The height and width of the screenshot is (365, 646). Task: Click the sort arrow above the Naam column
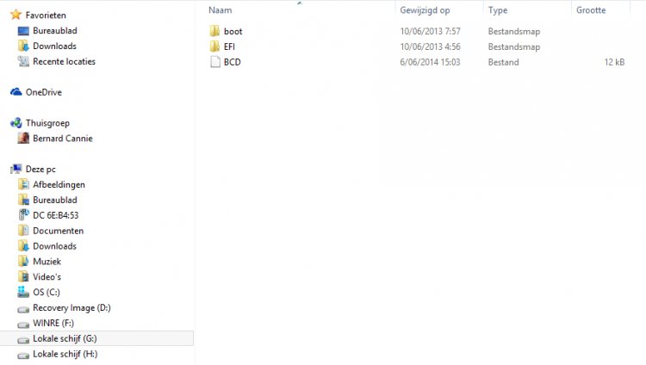tap(300, 3)
